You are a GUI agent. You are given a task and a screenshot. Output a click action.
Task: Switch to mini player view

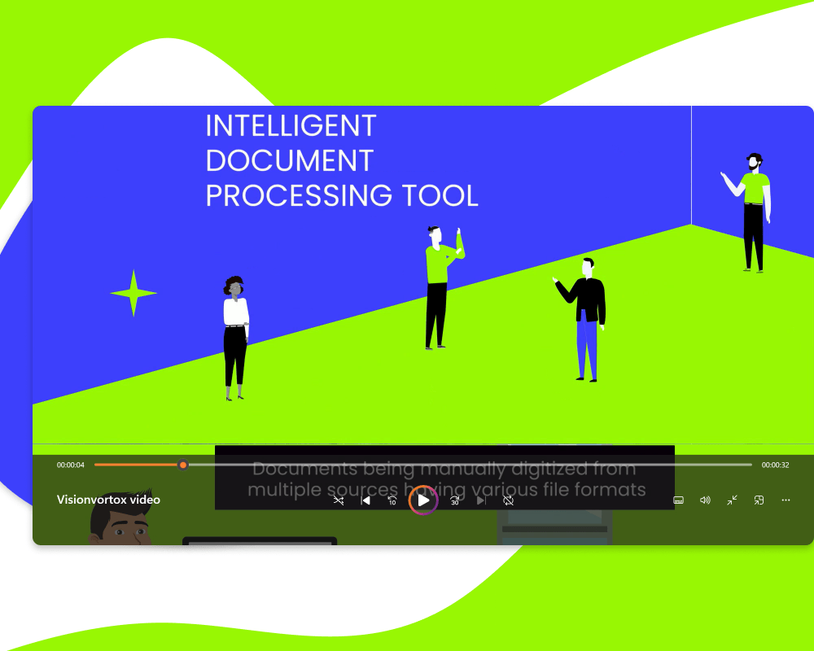pos(759,500)
